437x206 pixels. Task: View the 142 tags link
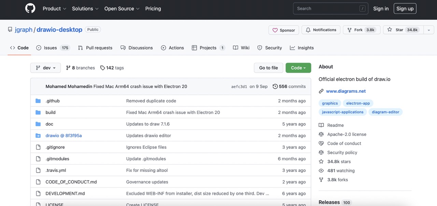112,68
